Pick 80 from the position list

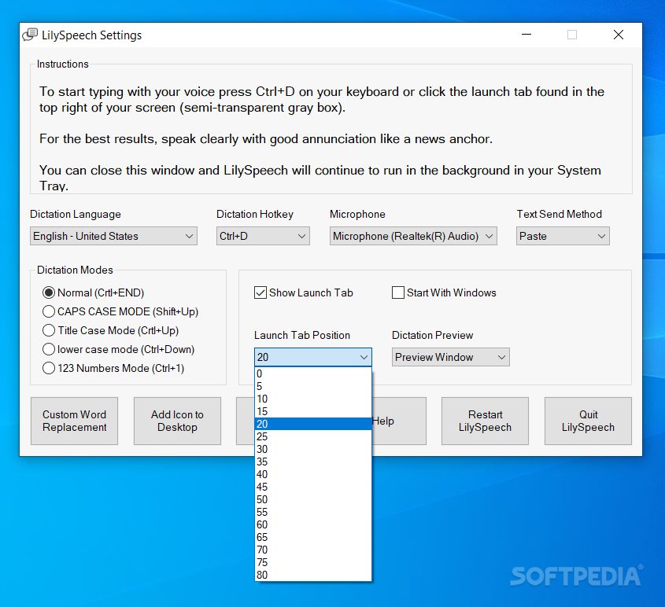tap(313, 575)
